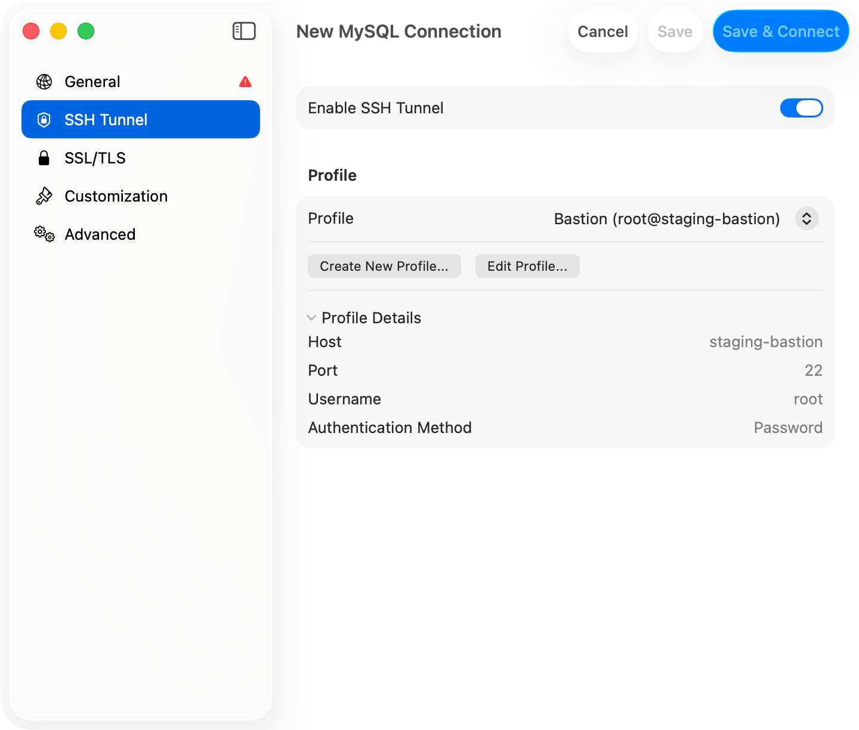Click the Advanced gears icon
This screenshot has width=859, height=730.
pos(44,234)
